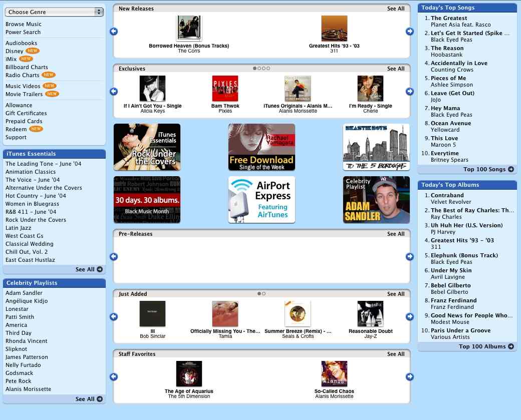
Task: Open Jay-Z Reasonable Doubt cover
Action: coord(371,314)
